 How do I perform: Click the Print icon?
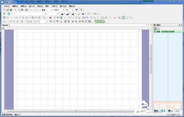[x=26, y=10]
